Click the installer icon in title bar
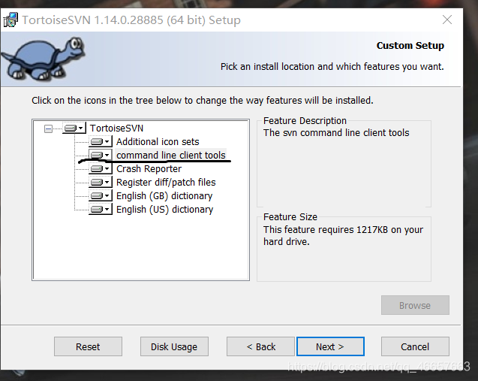Screen dimensions: 478x381 (x=11, y=20)
